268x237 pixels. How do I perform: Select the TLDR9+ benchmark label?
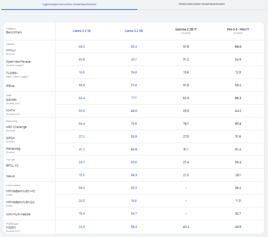(x=12, y=73)
